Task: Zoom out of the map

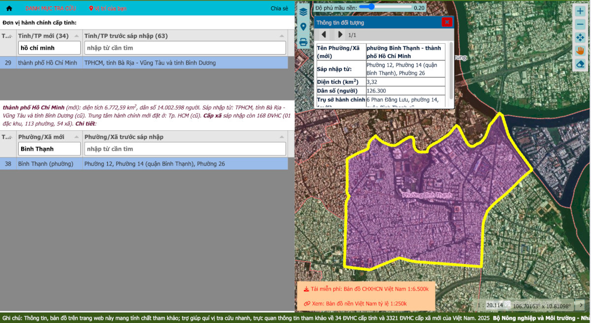Action: [x=580, y=24]
